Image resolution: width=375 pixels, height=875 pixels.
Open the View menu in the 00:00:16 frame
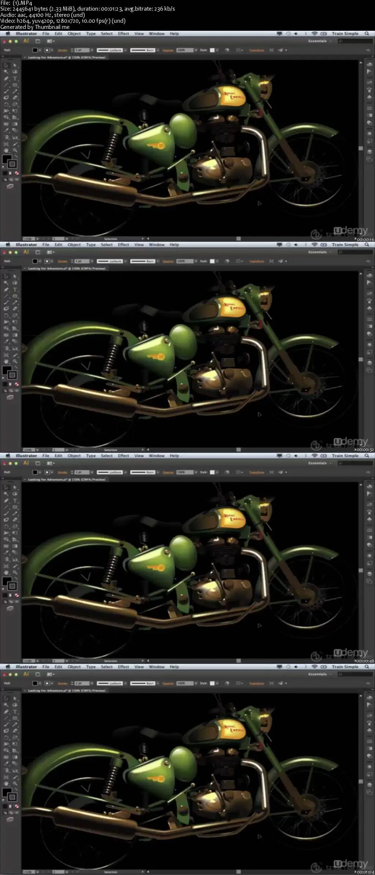[x=139, y=33]
